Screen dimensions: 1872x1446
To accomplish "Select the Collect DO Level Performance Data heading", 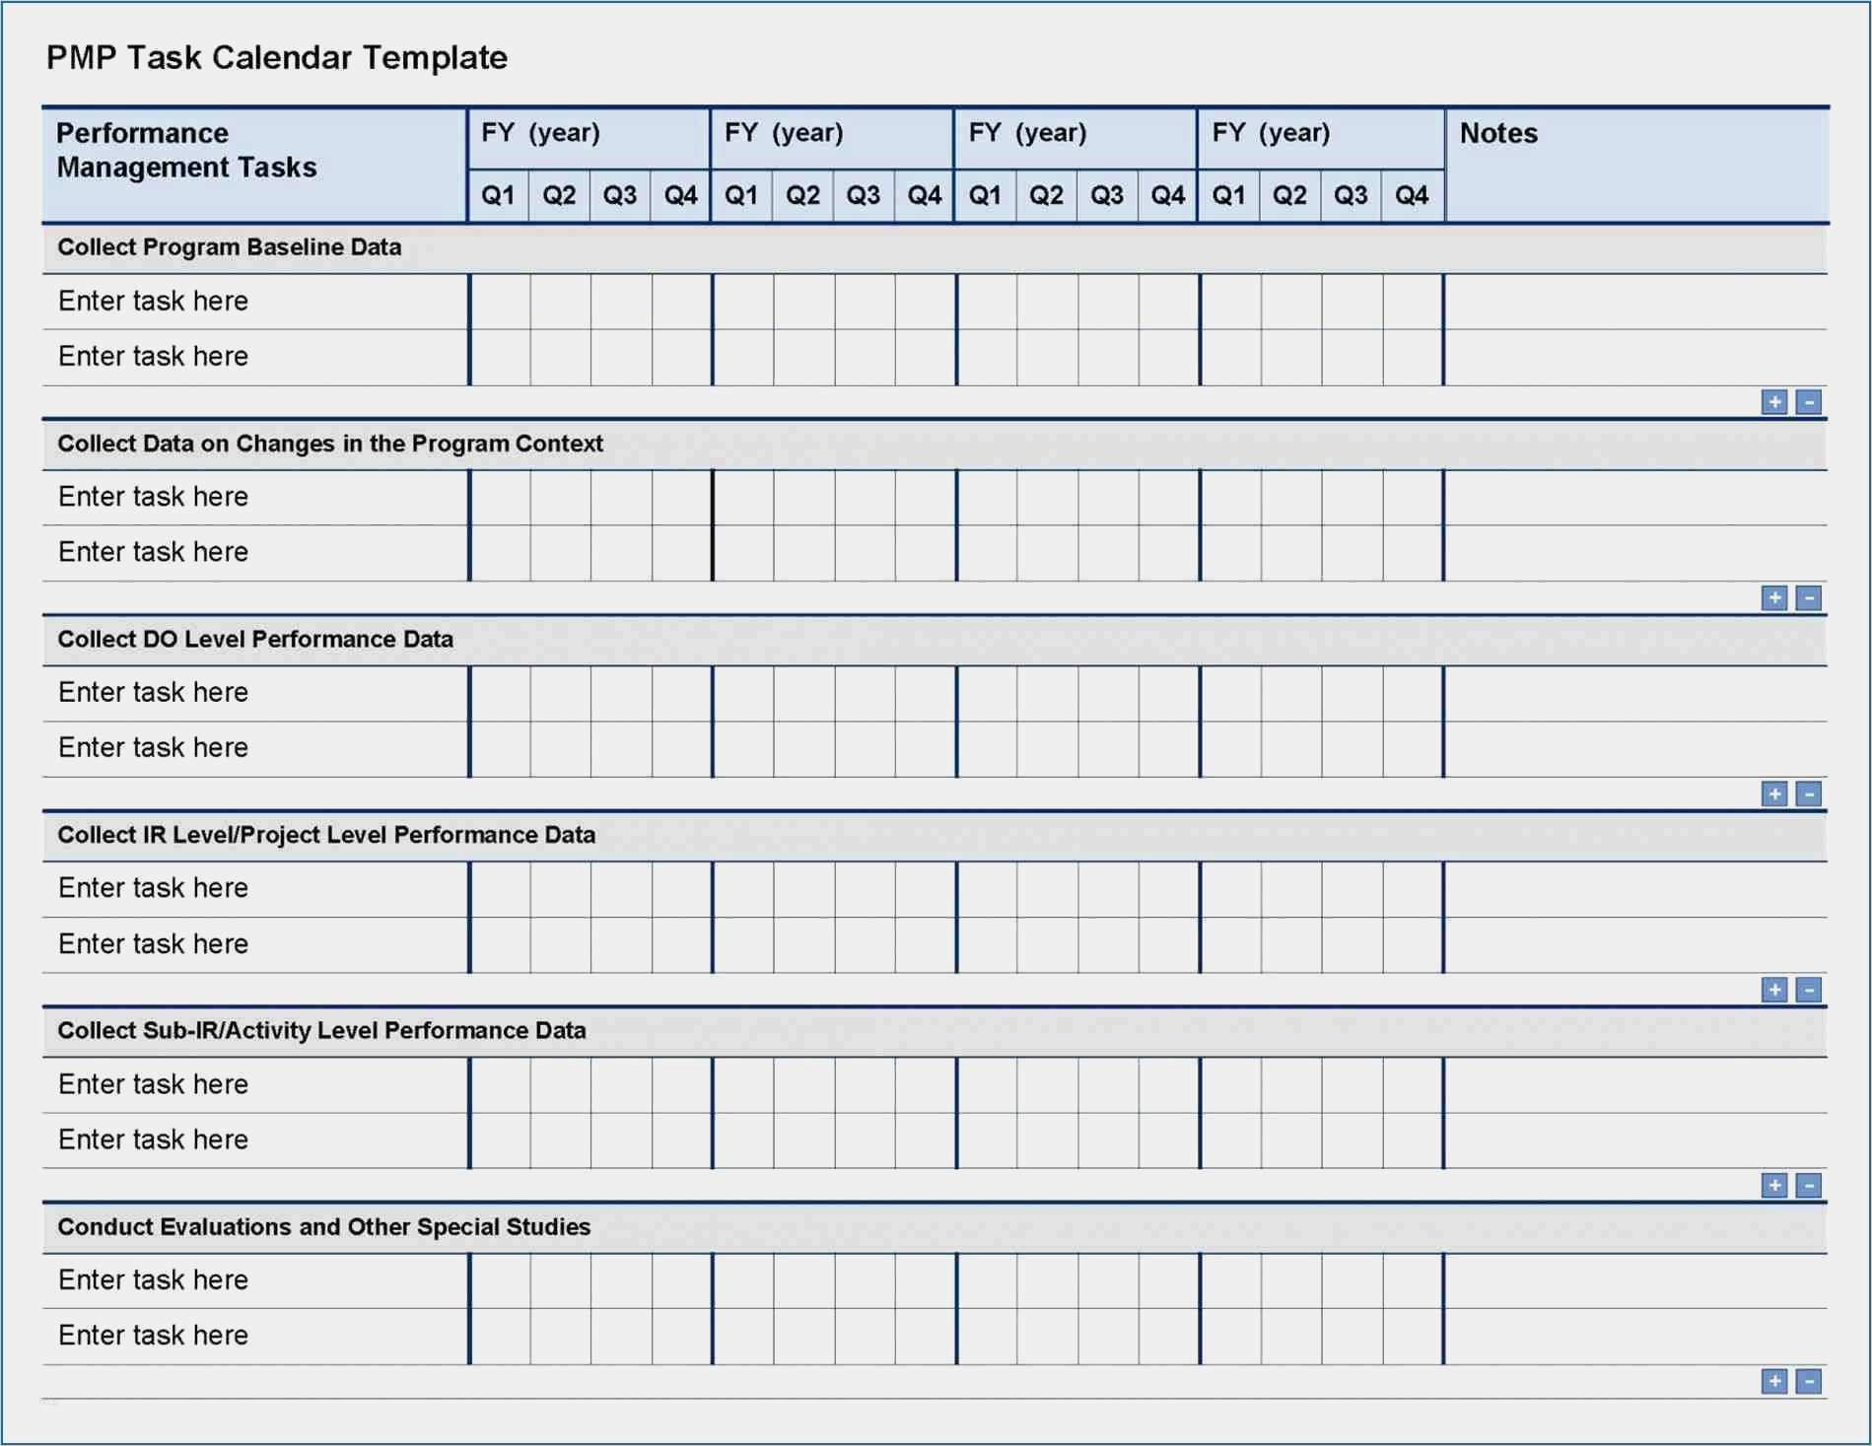I will [255, 639].
